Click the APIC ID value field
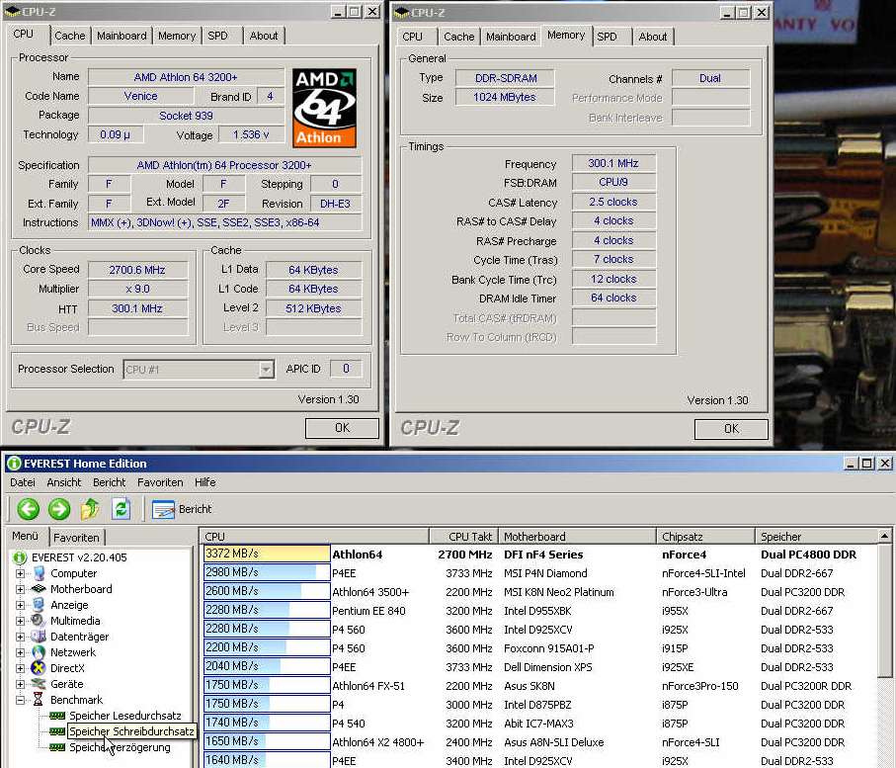Image resolution: width=896 pixels, height=768 pixels. [x=346, y=369]
